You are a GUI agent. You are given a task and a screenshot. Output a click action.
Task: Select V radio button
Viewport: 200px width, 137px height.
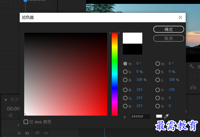click(x=157, y=106)
